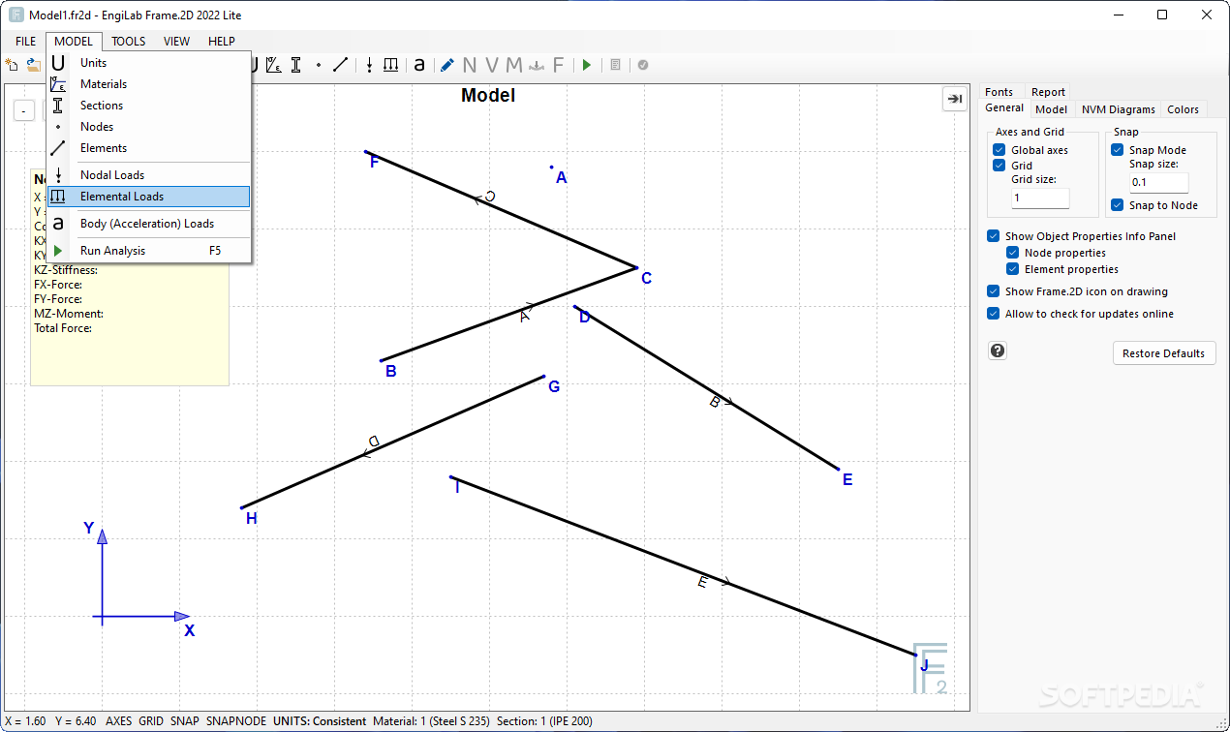Click the Restore Defaults button
Screen dimensions: 1230x732
click(x=1163, y=353)
